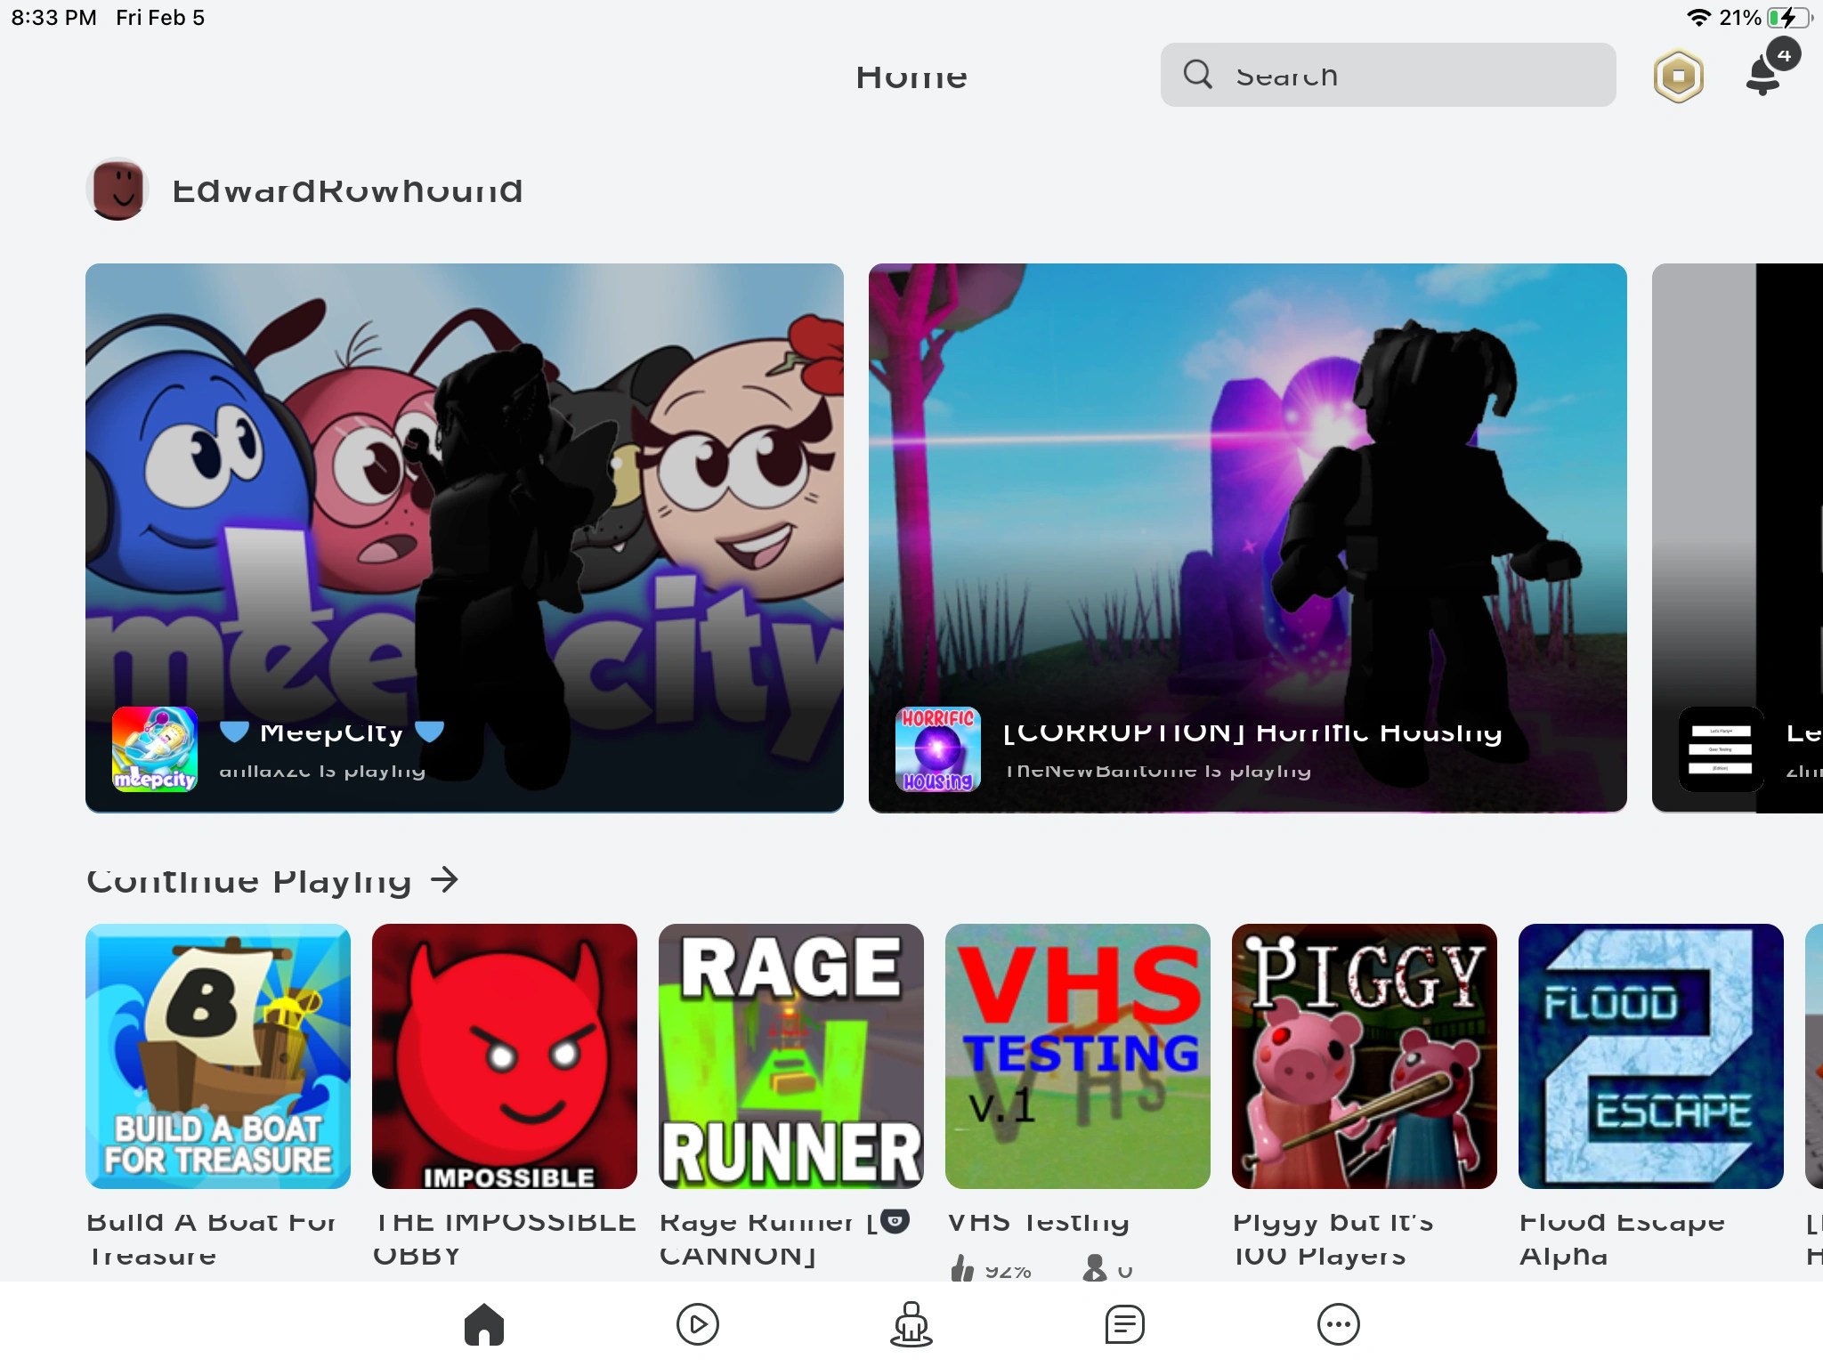Viewport: 1823px width, 1367px height.
Task: Open the MeepCity game thumbnail icon
Action: 154,750
